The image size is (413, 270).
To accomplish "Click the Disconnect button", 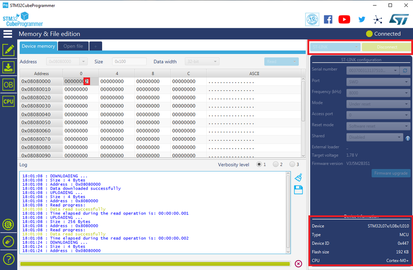I will point(387,47).
